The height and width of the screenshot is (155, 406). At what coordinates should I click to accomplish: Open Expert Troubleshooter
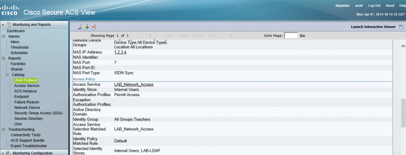pos(29,146)
